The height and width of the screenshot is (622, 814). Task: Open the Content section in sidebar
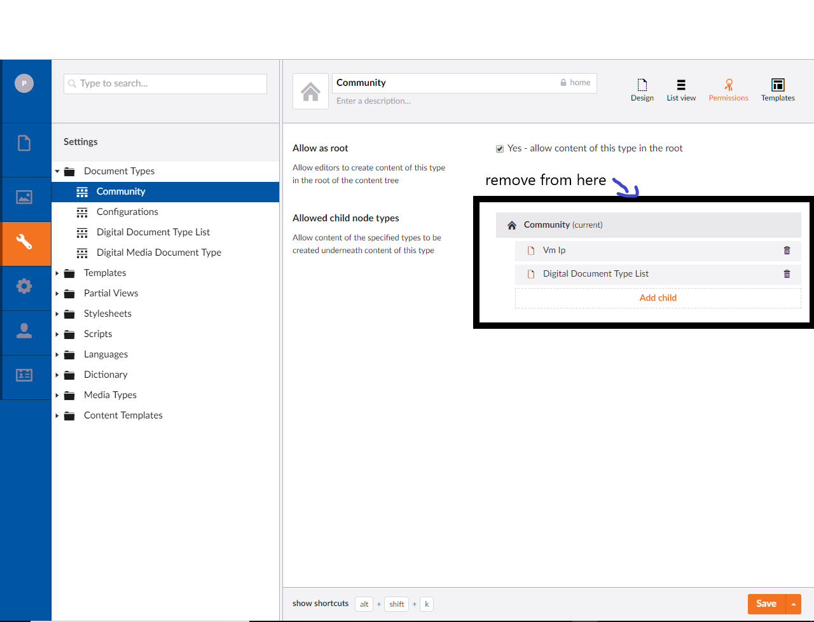[x=24, y=143]
